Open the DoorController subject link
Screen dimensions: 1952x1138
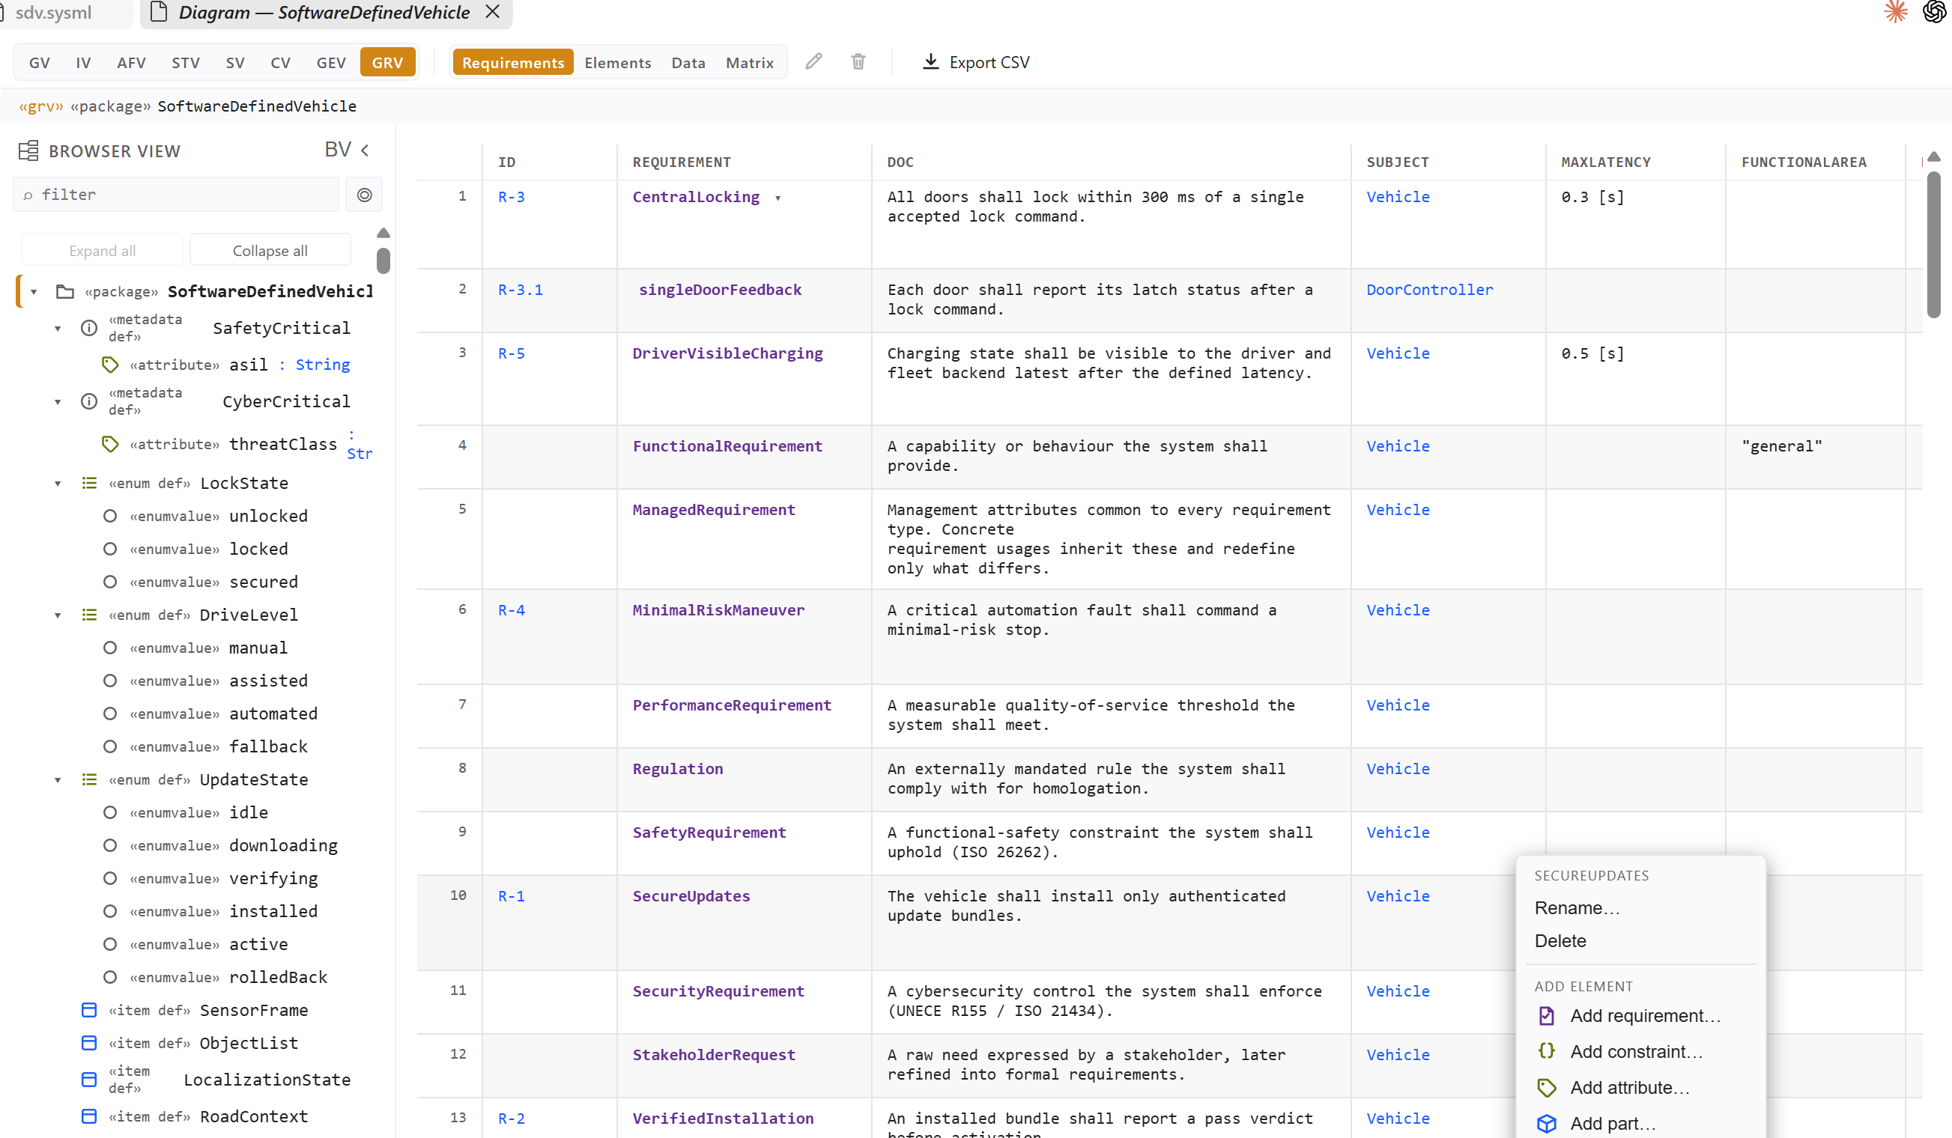pyautogui.click(x=1429, y=290)
